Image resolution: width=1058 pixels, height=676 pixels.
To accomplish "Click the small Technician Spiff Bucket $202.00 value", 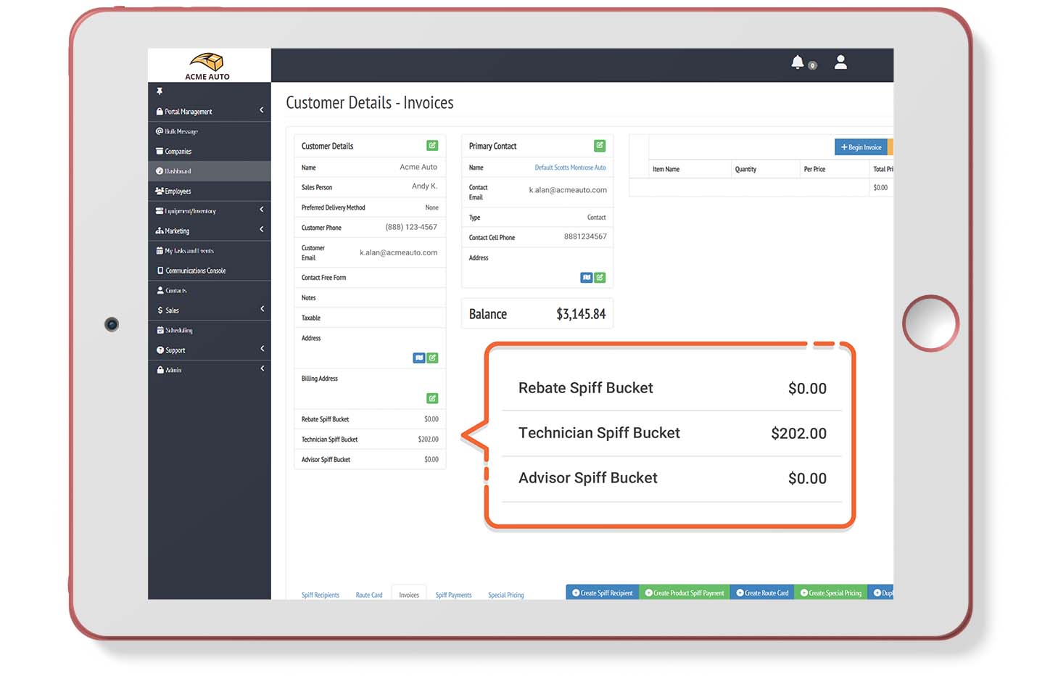I will (428, 440).
